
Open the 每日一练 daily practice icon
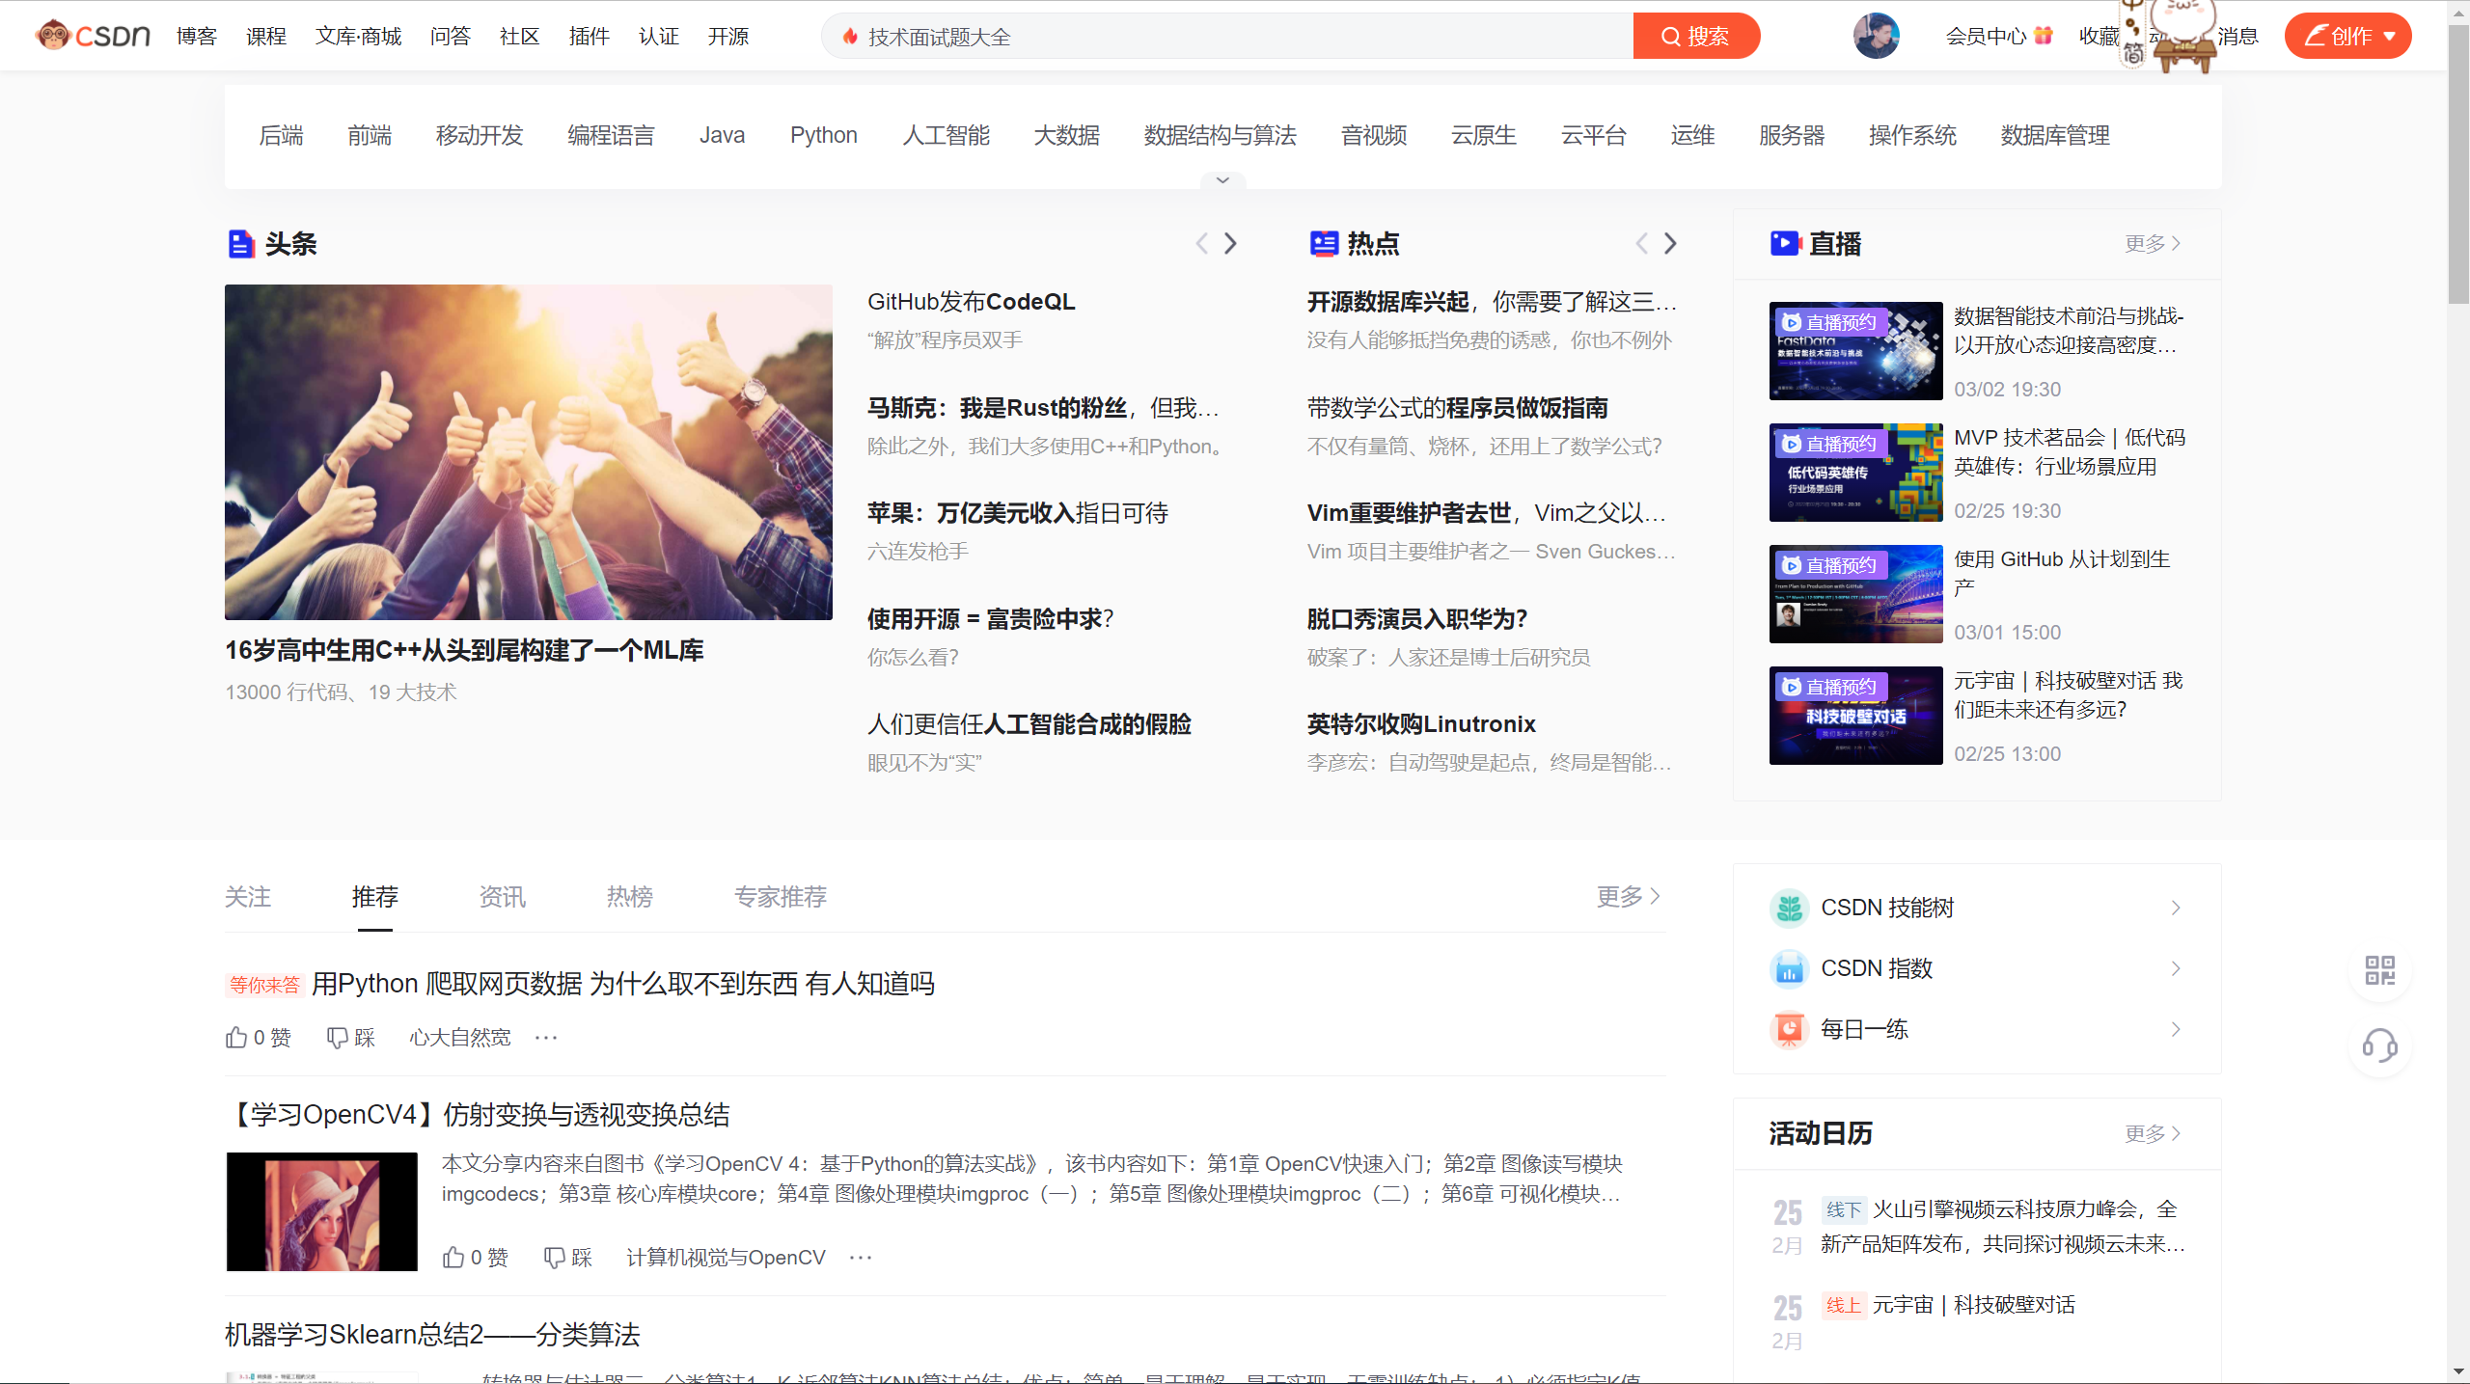[1790, 1029]
